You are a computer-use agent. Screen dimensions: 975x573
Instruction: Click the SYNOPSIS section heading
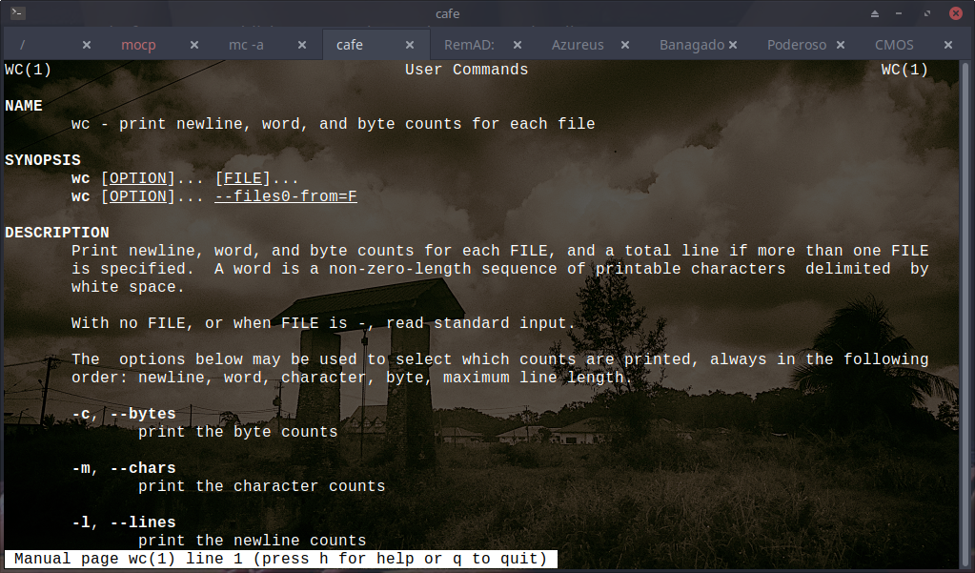(42, 160)
